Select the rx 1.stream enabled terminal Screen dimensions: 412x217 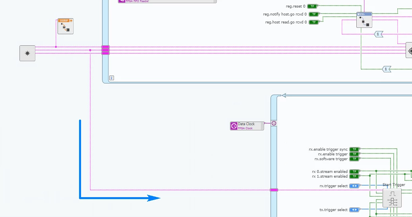click(354, 176)
